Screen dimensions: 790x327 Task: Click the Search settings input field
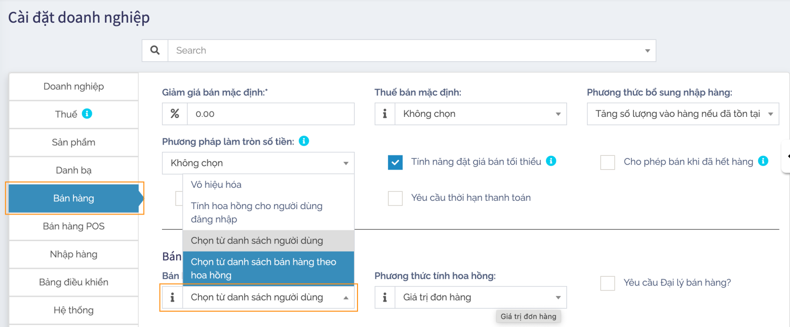[405, 50]
